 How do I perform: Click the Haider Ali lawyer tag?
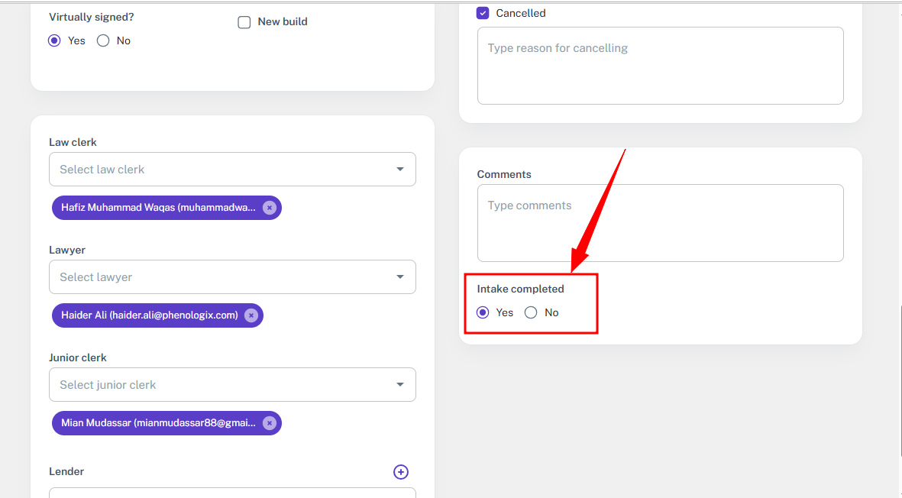coord(150,315)
